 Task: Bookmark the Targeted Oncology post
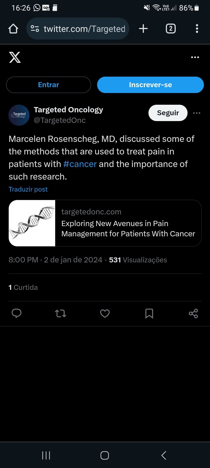pos(149,314)
